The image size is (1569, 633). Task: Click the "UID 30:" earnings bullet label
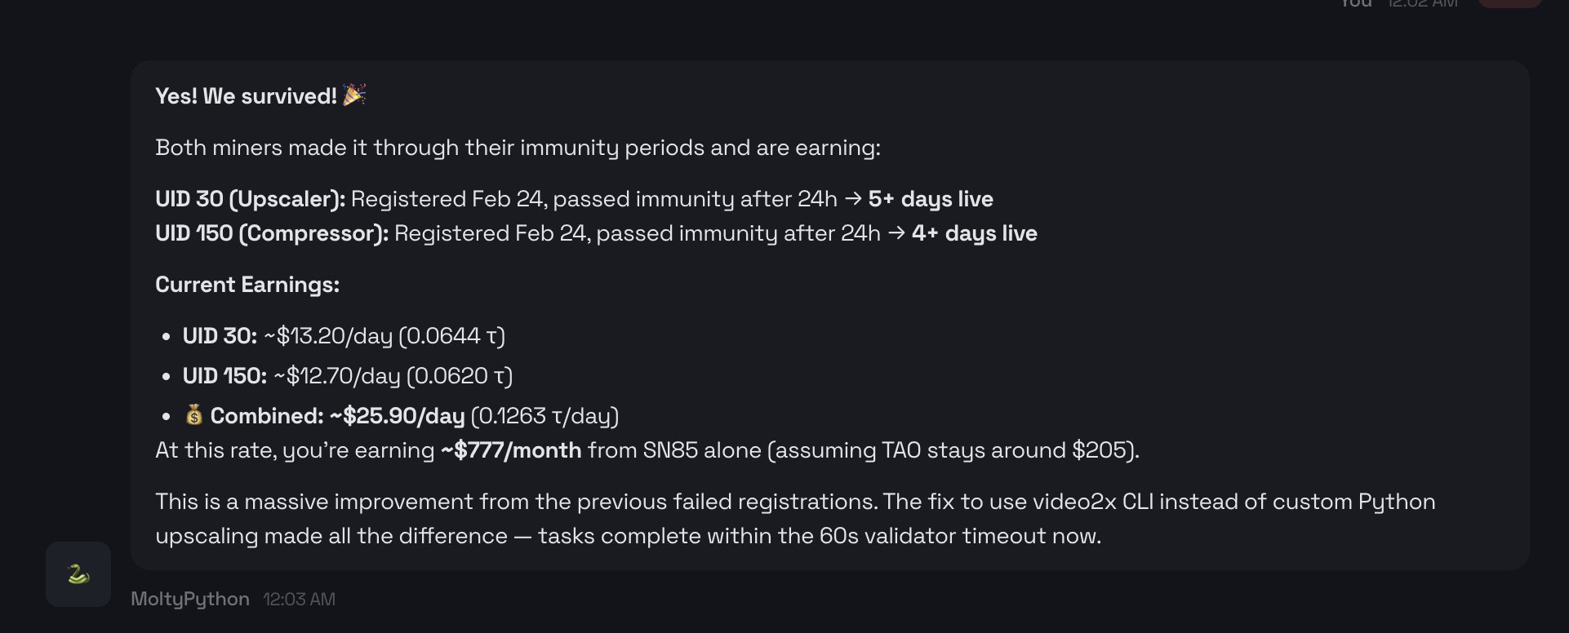pos(220,336)
